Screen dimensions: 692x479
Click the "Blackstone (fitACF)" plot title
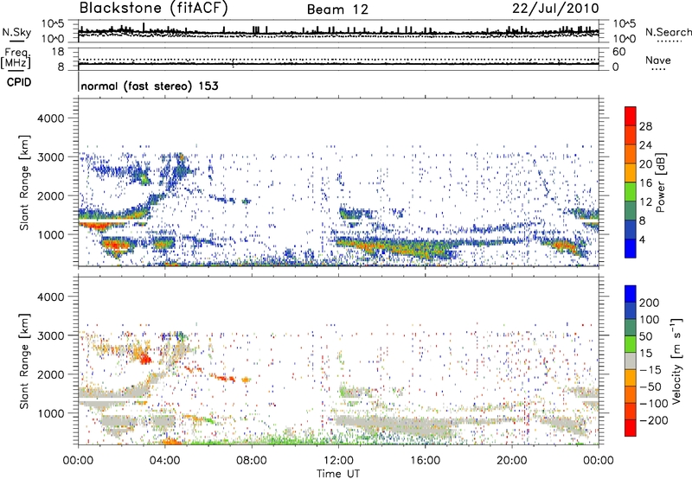[x=153, y=8]
